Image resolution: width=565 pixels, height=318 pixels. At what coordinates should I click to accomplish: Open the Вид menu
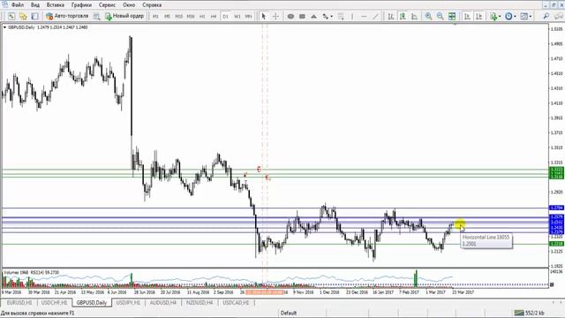(35, 5)
